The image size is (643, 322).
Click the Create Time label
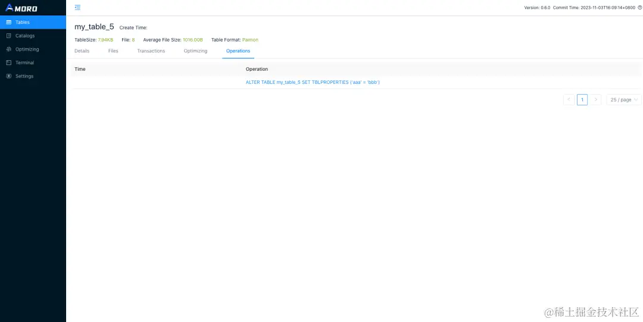coord(133,28)
